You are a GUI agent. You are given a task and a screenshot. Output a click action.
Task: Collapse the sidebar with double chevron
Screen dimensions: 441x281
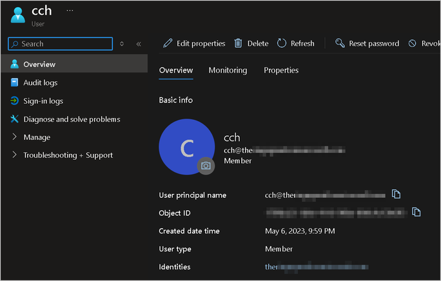139,44
